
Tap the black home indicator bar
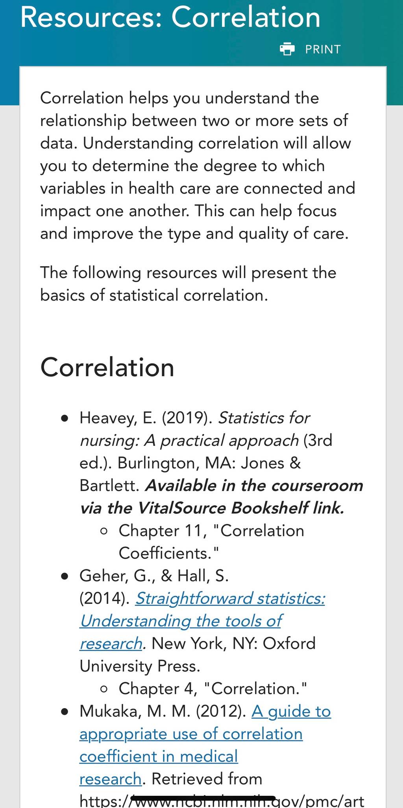tap(203, 797)
